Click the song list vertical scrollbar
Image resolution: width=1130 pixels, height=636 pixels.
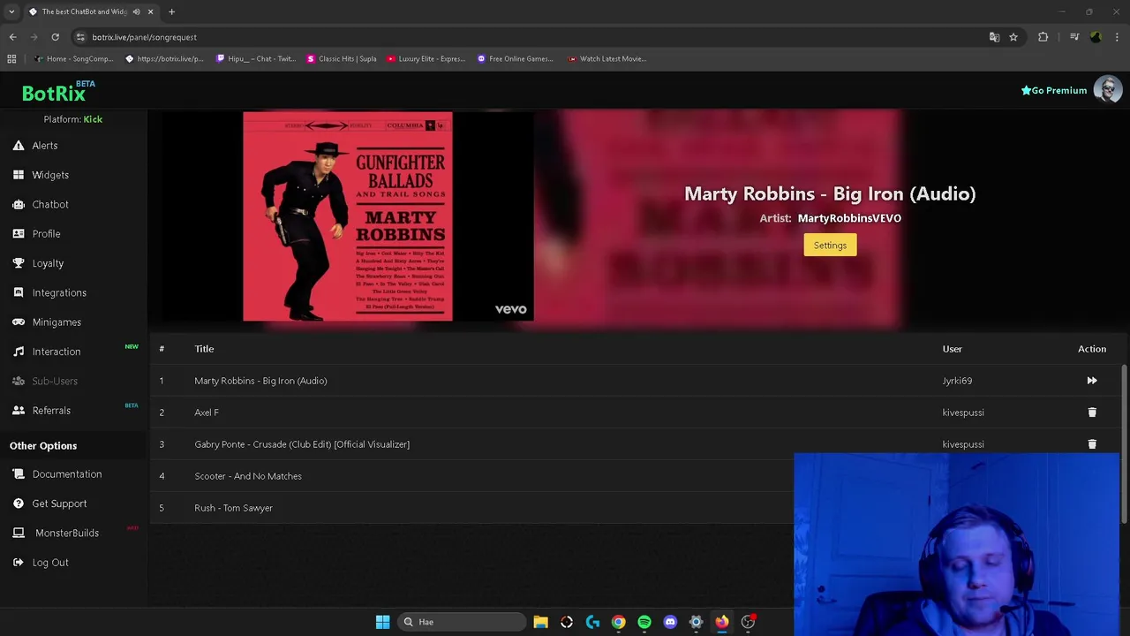pos(1125,443)
